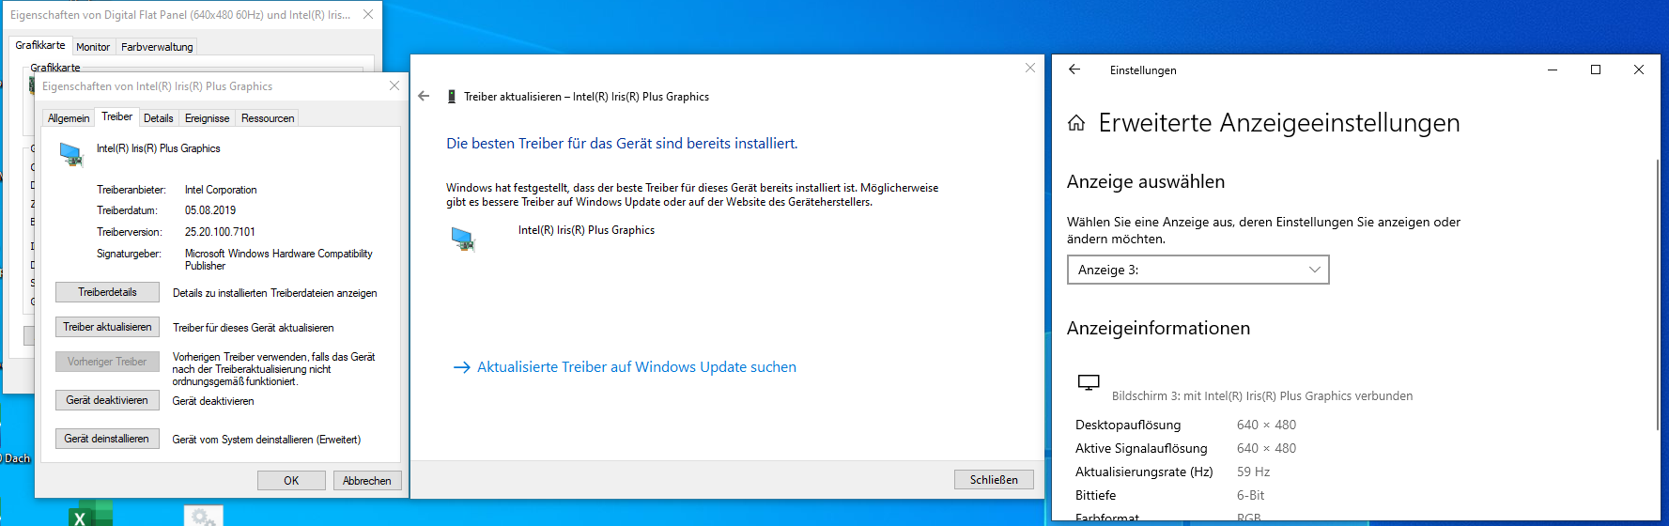Image resolution: width=1669 pixels, height=526 pixels.
Task: Minimize the Einstellungen window
Action: [1553, 70]
